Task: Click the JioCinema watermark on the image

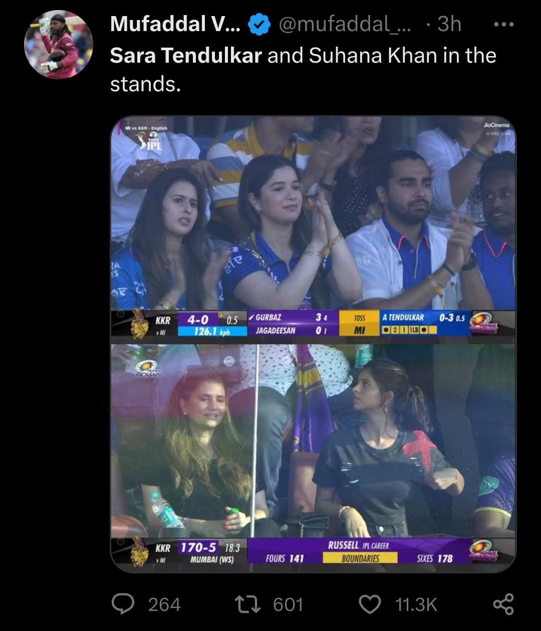Action: pos(496,127)
